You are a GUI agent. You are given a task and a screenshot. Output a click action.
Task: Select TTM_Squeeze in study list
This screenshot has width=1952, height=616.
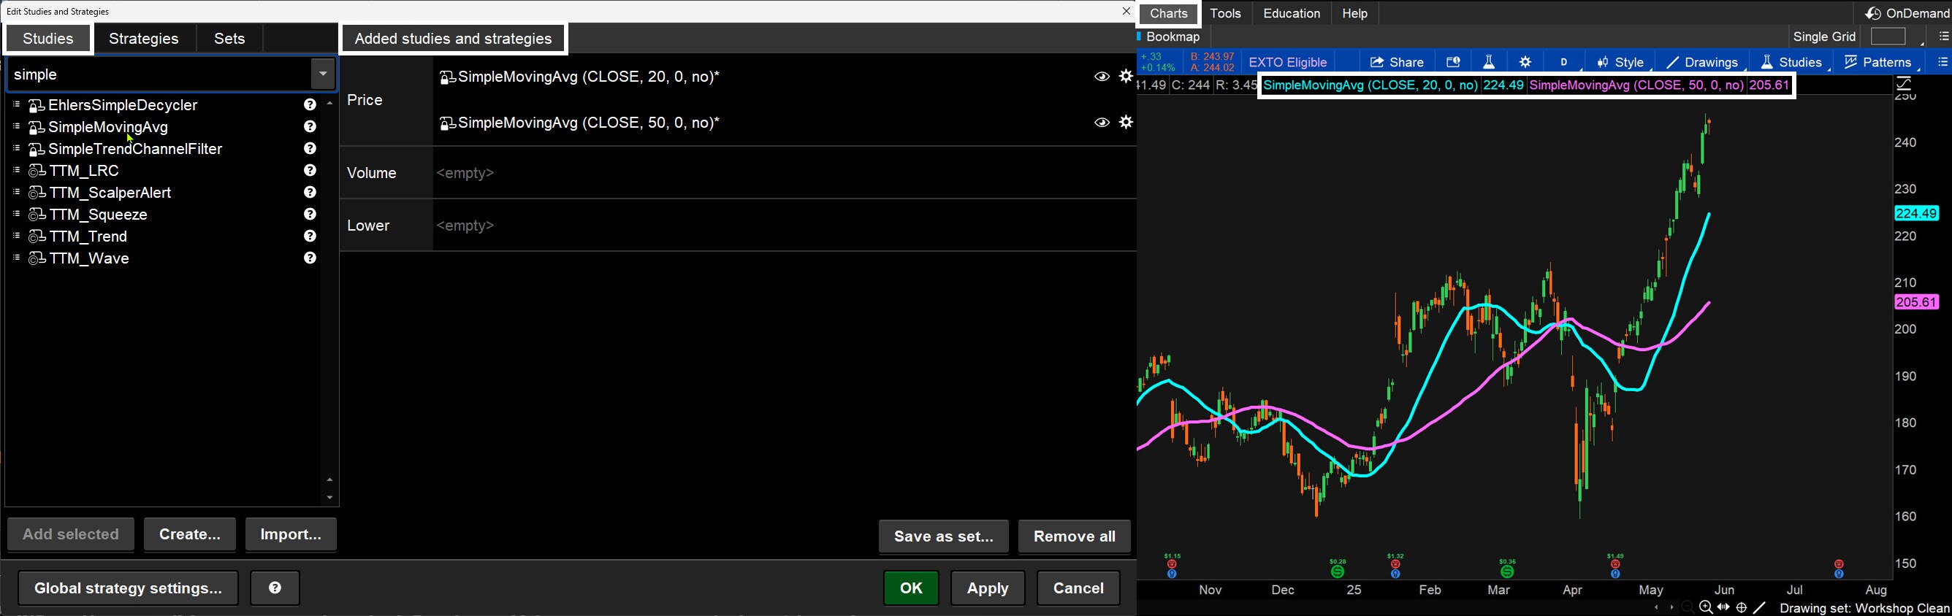[99, 215]
